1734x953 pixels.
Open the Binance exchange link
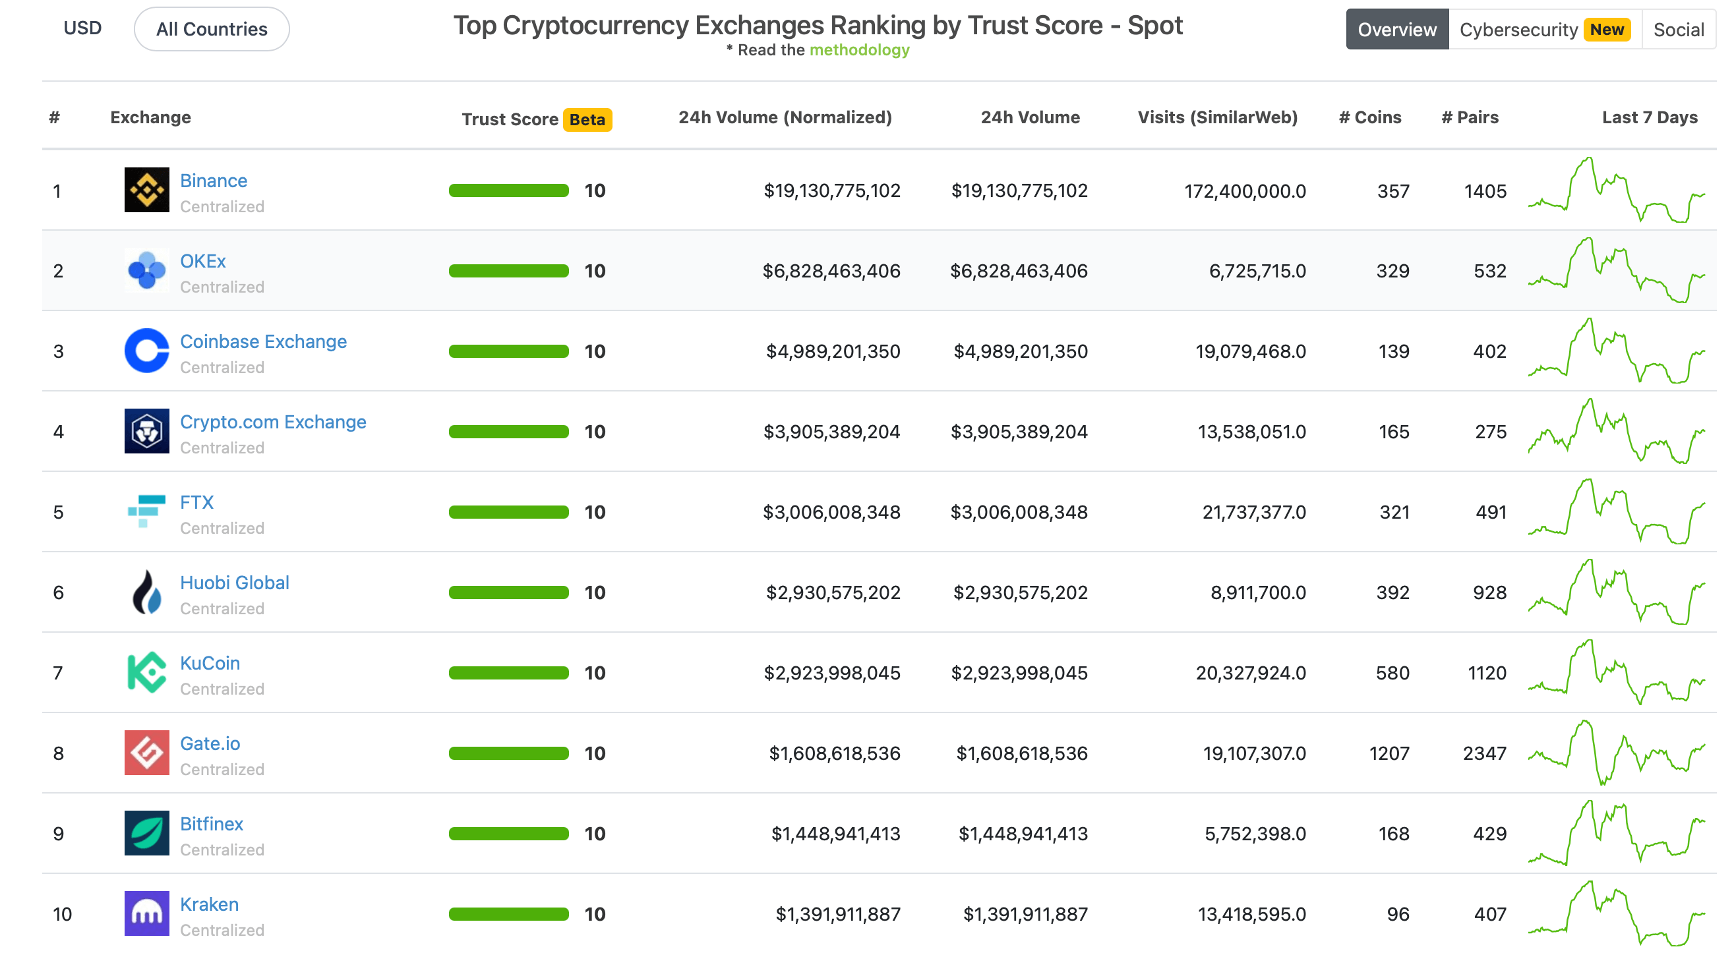214,181
